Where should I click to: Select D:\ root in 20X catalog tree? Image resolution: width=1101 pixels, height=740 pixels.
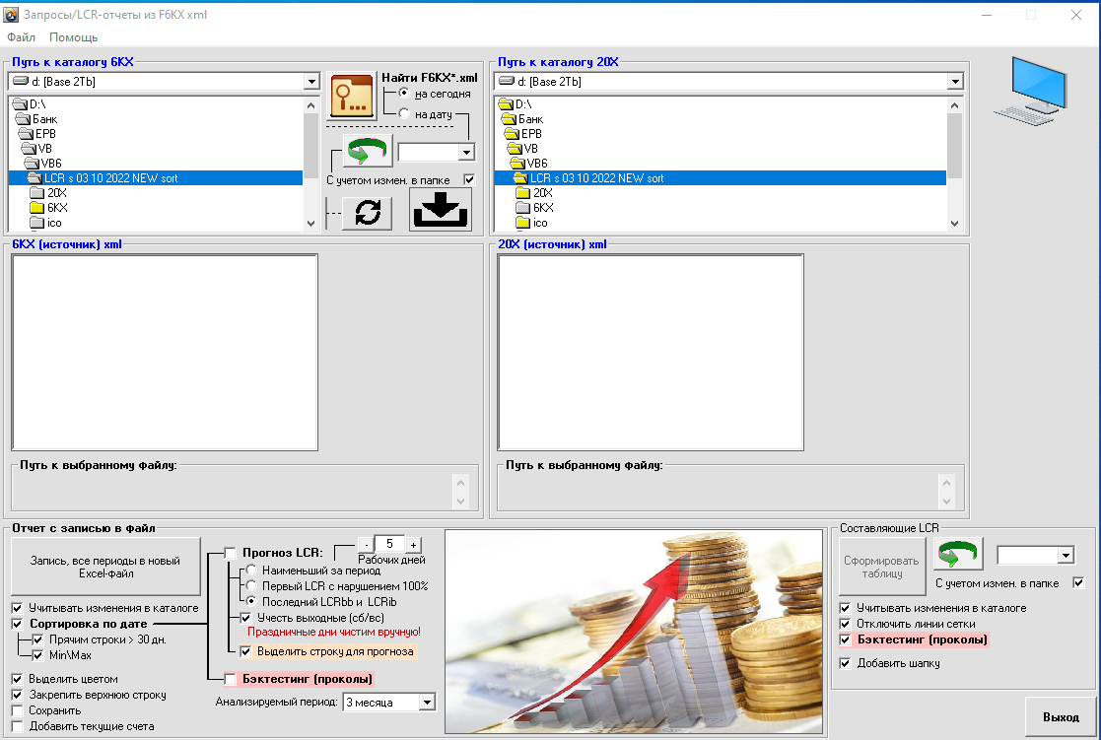click(x=515, y=104)
